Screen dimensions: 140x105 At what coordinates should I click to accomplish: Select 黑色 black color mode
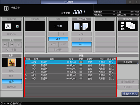[12, 76]
